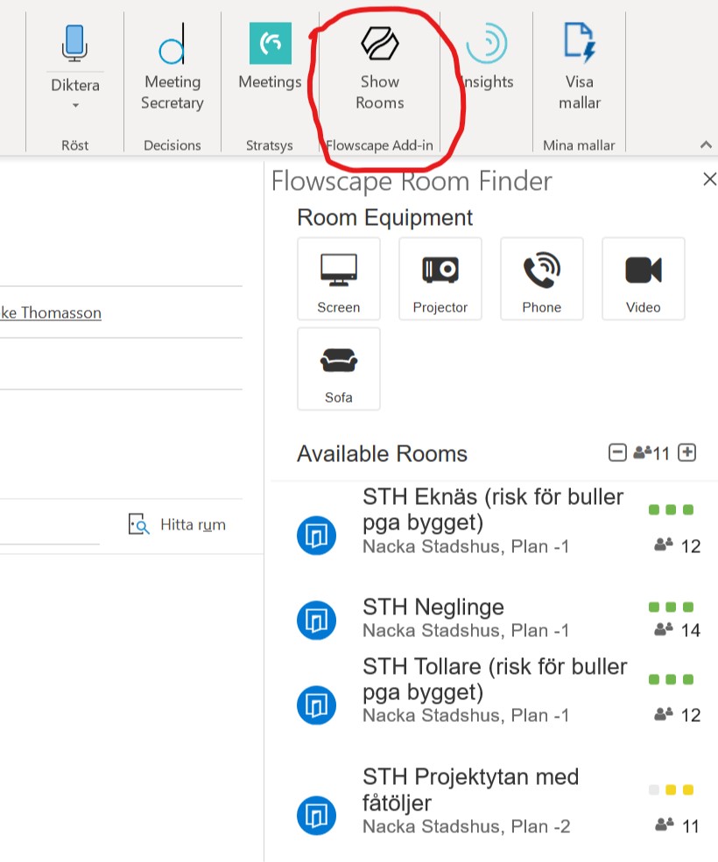Toggle the Screen equipment filter
Viewport: 718px width, 862px height.
click(x=338, y=278)
